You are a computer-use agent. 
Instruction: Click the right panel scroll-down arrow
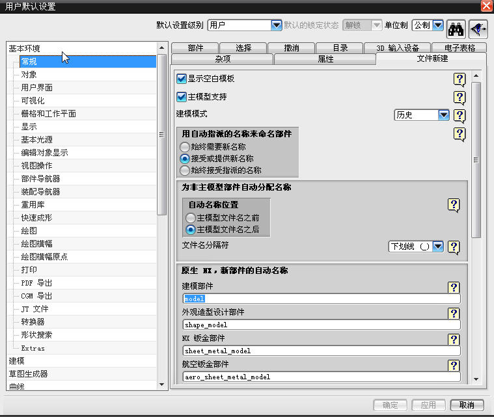(476, 379)
